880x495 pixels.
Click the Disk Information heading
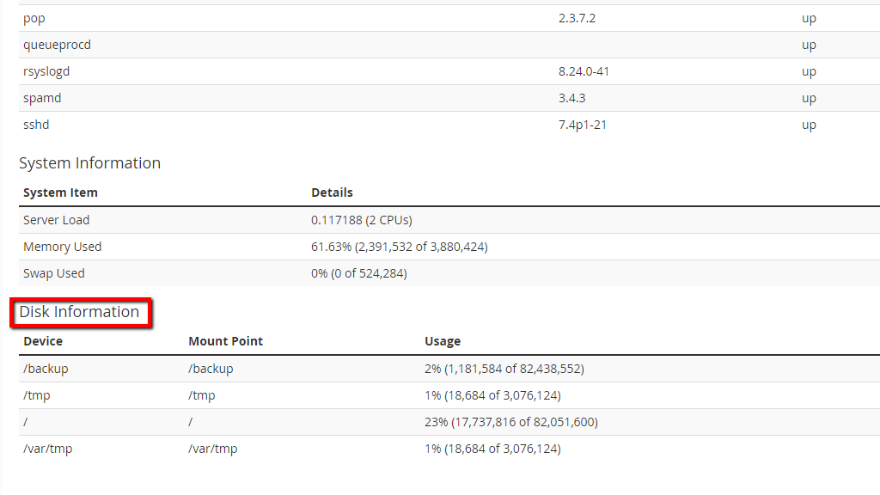click(79, 312)
